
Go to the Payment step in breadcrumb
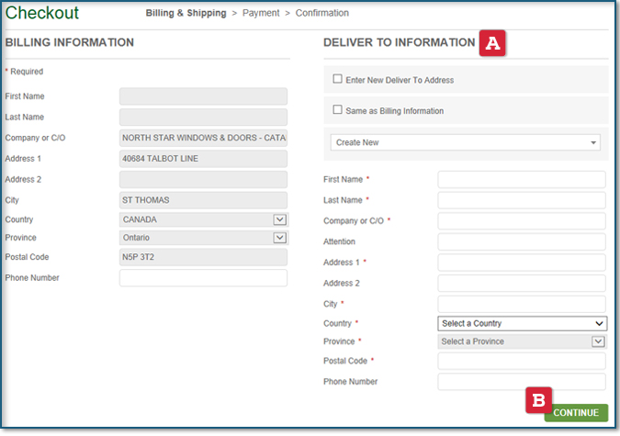263,13
